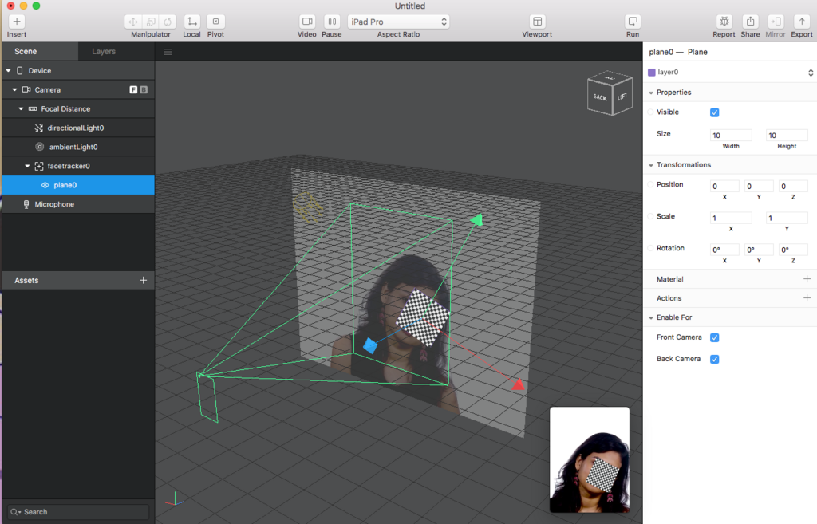Select the Device row
Viewport: 817px width, 524px height.
78,70
